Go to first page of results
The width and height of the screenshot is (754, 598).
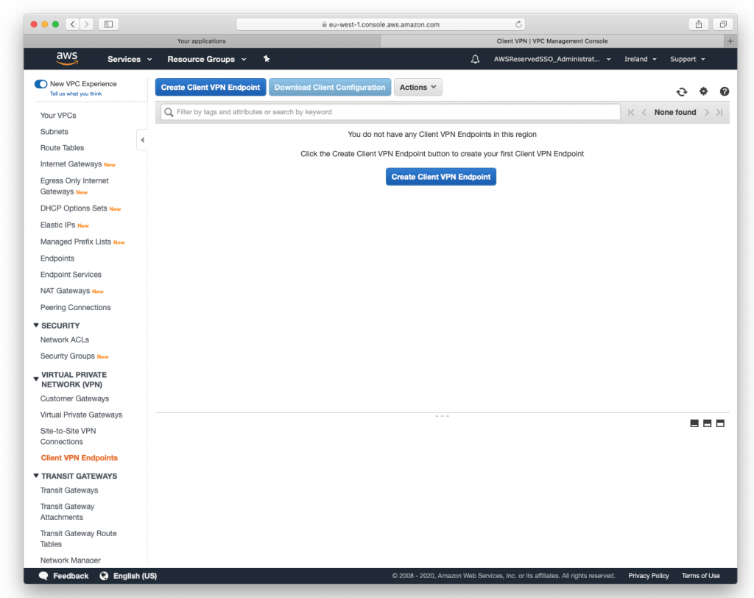pos(631,112)
